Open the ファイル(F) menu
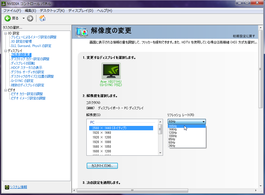The width and height of the screenshot is (265, 195). (12, 11)
